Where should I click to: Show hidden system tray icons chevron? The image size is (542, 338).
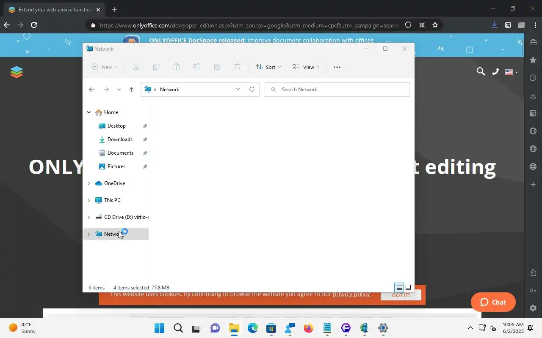470,328
